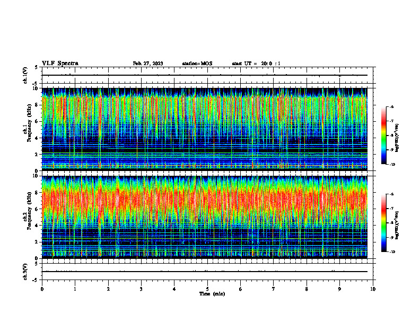420x324 pixels.
Task: Click the "station=MOS" header text
Action: coord(197,64)
